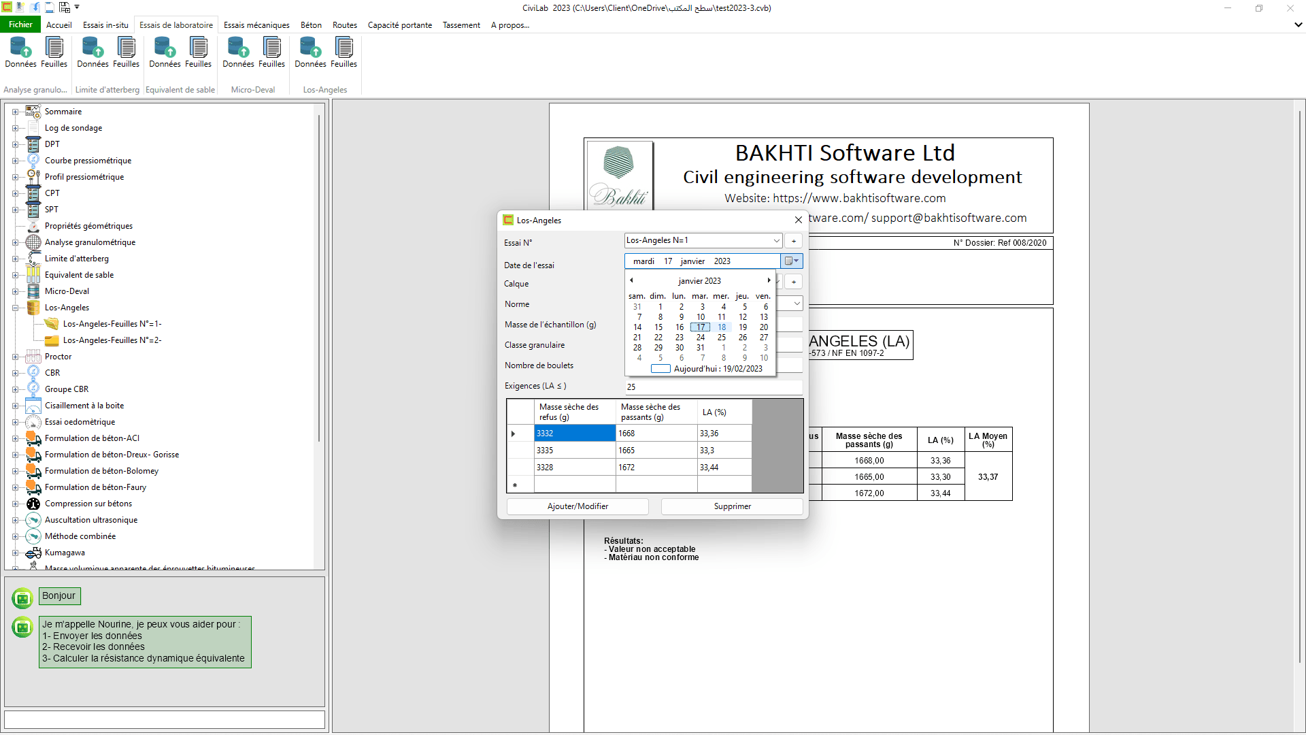Select Sommaire icon in tree
Viewport: 1306px width, 735px height.
pos(33,111)
